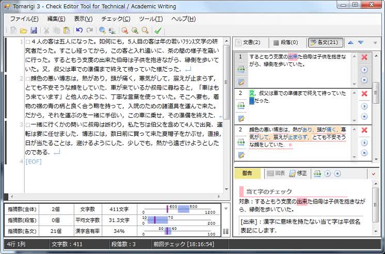Click the plain orange magnifier icon

(x=145, y=30)
